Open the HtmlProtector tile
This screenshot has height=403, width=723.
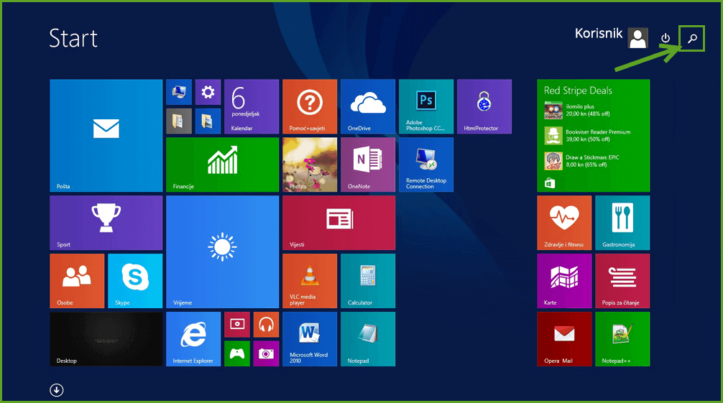coord(484,106)
